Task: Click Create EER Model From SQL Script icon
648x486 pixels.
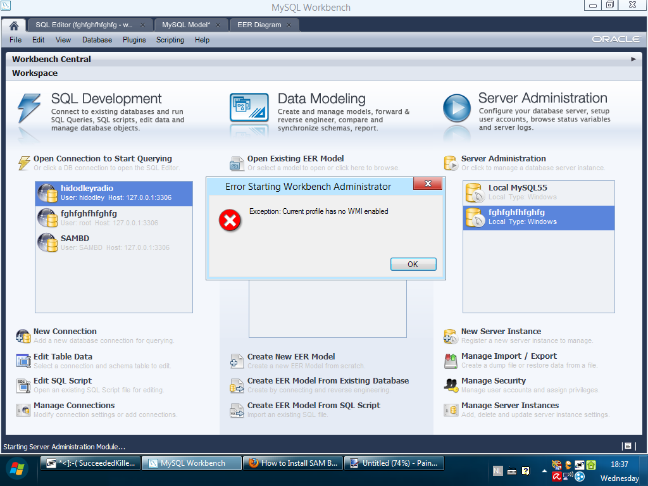Action: [237, 410]
